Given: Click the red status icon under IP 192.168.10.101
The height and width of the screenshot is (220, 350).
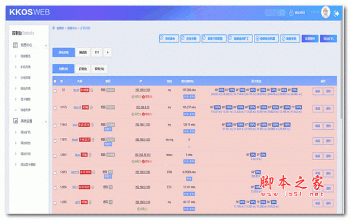Looking at the screenshot, I should [x=143, y=161].
